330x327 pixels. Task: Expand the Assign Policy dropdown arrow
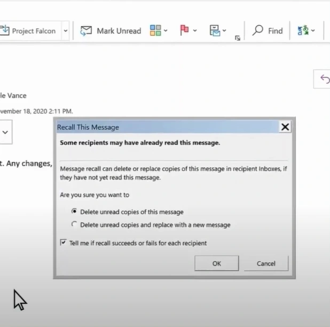[224, 31]
